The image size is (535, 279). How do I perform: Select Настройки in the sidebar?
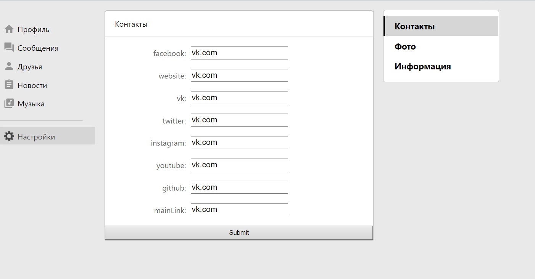(47, 136)
